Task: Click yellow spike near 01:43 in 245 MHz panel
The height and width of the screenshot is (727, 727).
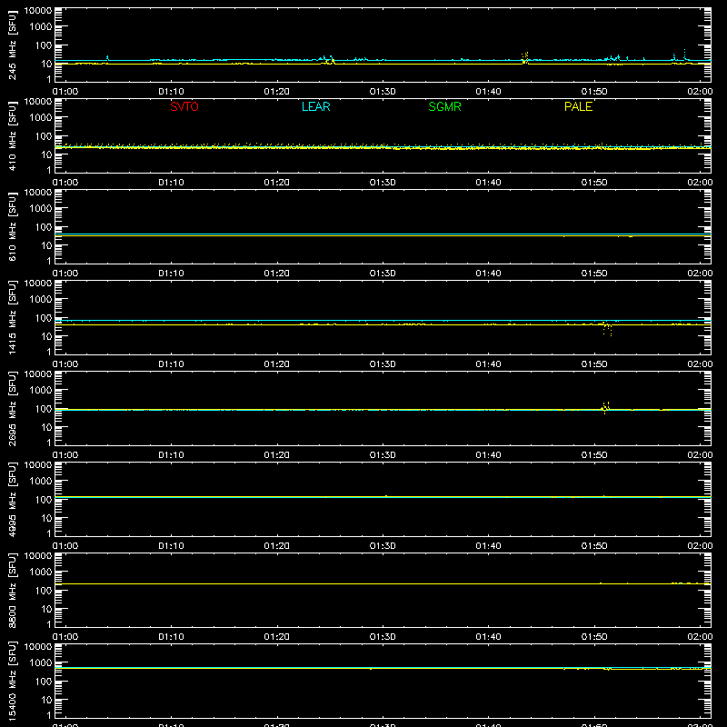Action: click(525, 57)
